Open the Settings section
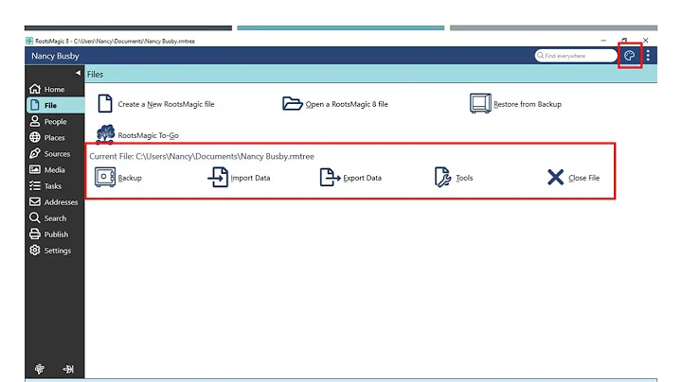682x382 pixels. (x=55, y=251)
